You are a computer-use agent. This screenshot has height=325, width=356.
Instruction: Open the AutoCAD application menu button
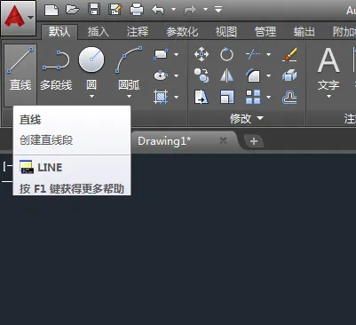pos(19,18)
